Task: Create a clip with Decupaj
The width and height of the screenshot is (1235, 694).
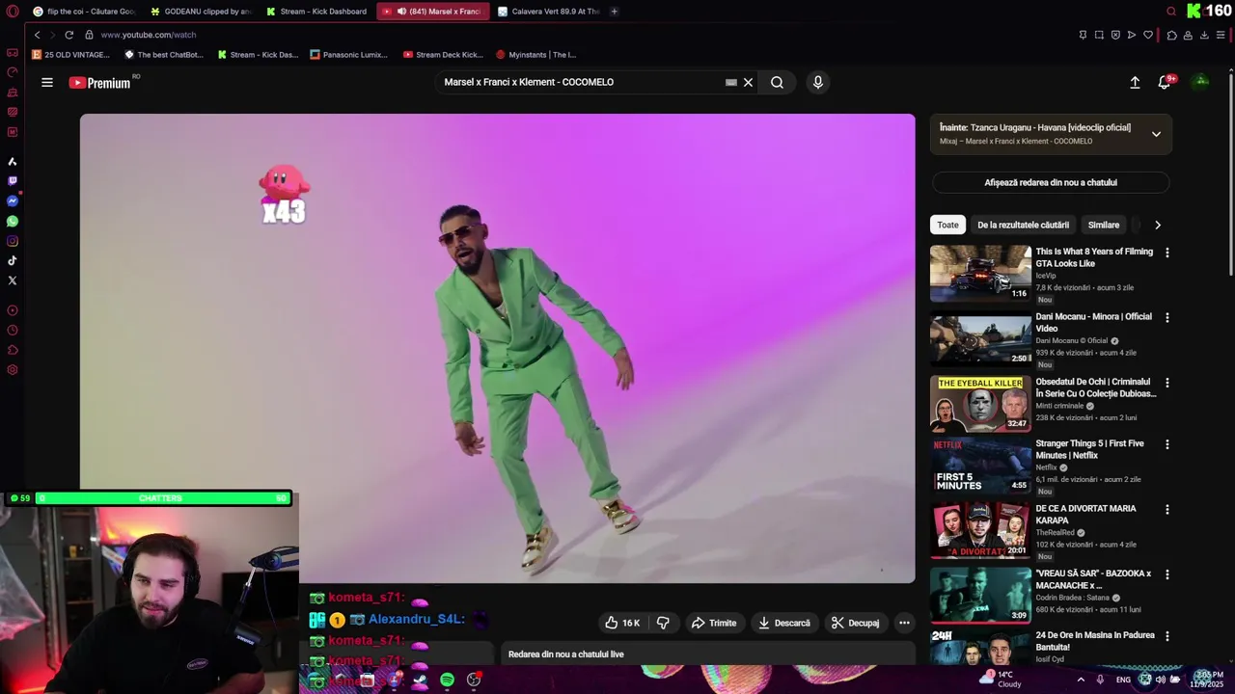Action: click(x=856, y=623)
